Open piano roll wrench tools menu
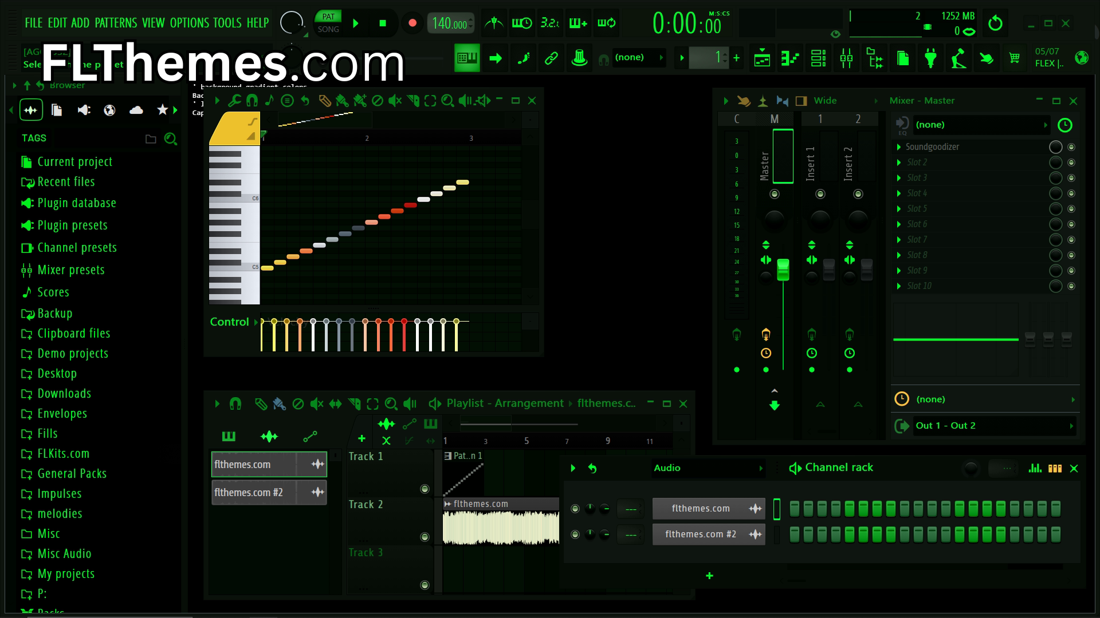The image size is (1100, 618). pos(234,101)
